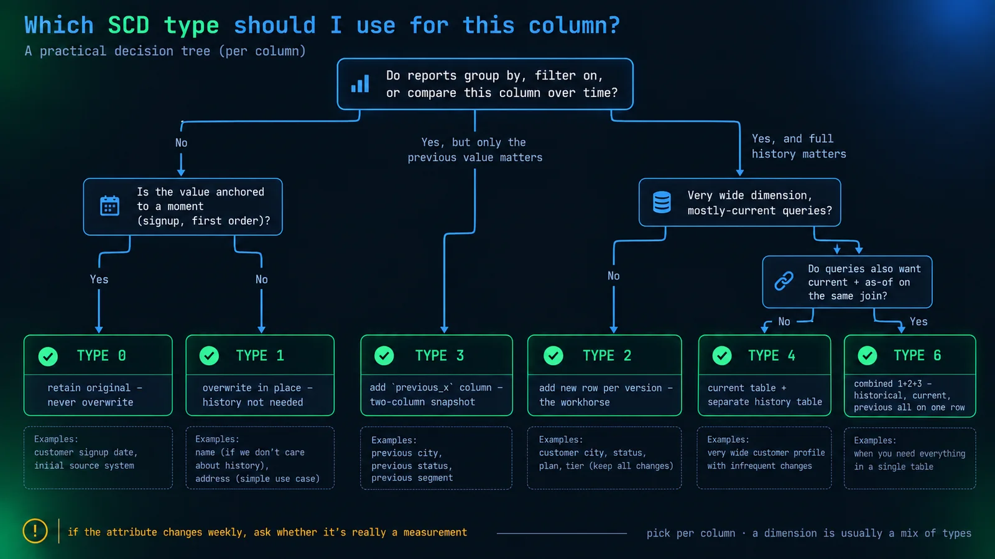Click the "TYPE 2" heading
The width and height of the screenshot is (995, 559).
607,355
